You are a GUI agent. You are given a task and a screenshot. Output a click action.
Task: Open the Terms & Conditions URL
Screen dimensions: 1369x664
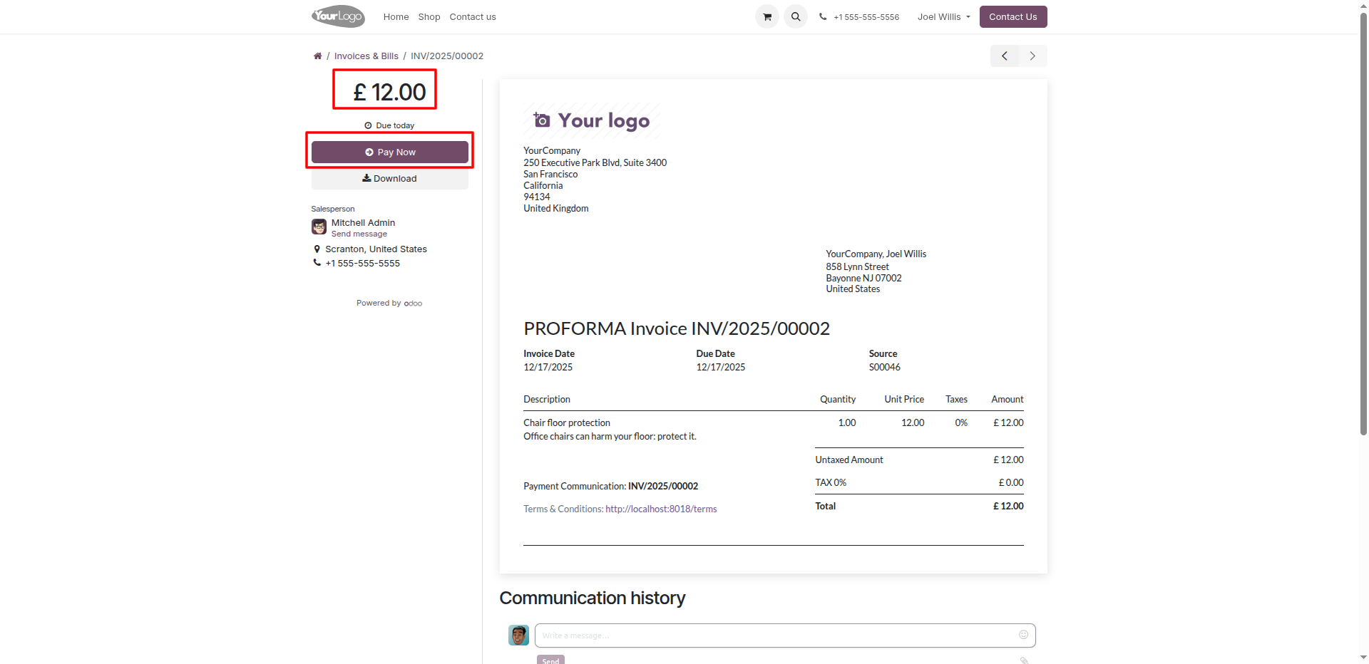(x=660, y=509)
